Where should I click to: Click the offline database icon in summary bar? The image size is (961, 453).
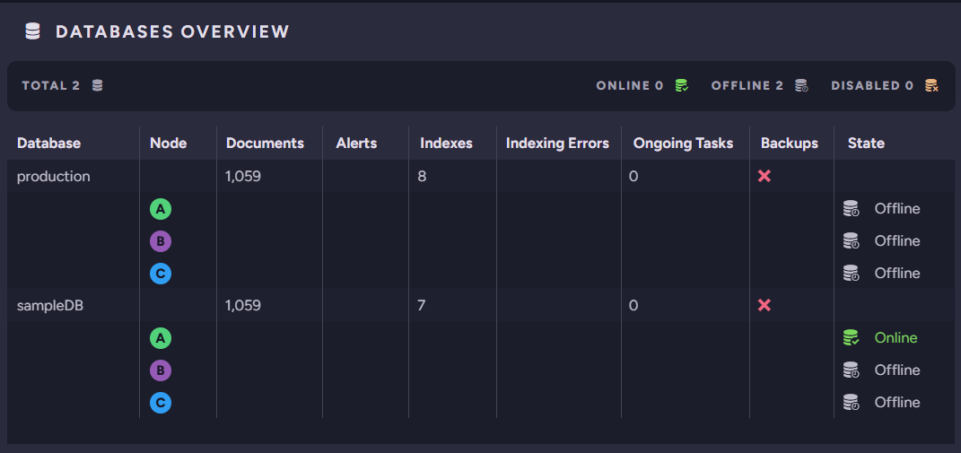(x=801, y=86)
